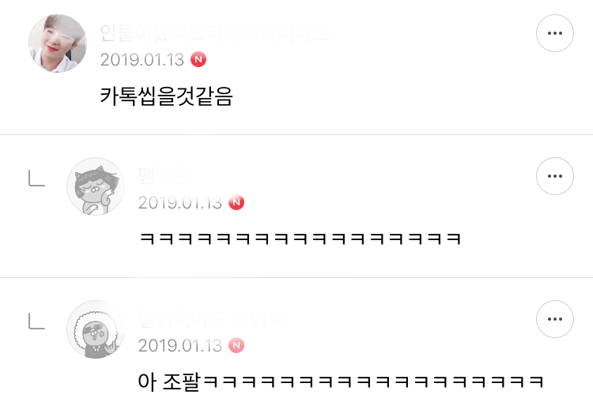Open more options beside the cat avatar reply

tap(555, 176)
